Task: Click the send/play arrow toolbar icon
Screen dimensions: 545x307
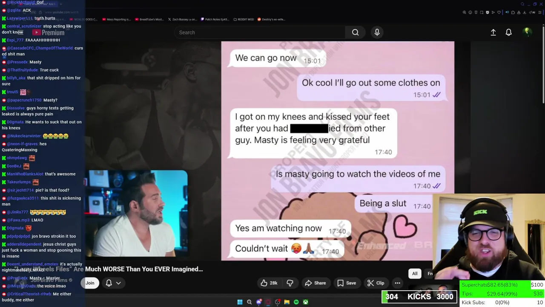Action: click(493, 12)
